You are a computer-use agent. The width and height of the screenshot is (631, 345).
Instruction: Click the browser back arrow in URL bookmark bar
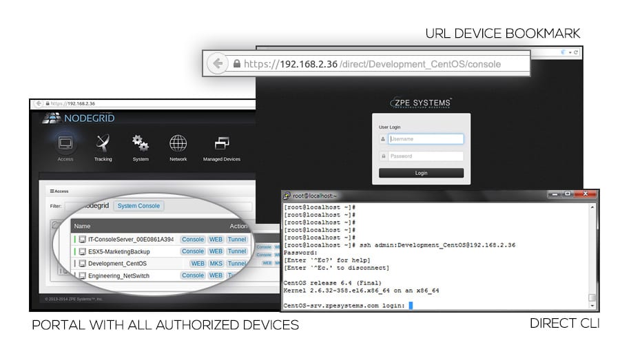click(x=218, y=63)
